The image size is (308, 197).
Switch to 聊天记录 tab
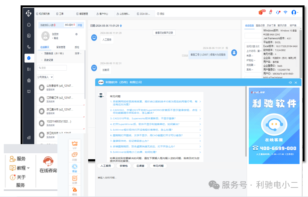point(282,26)
